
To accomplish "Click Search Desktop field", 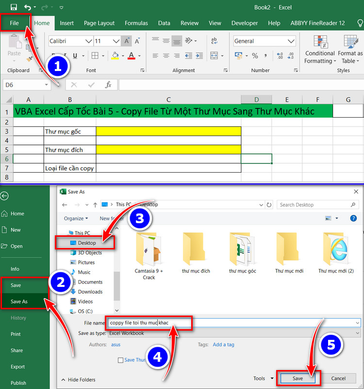I will point(318,205).
